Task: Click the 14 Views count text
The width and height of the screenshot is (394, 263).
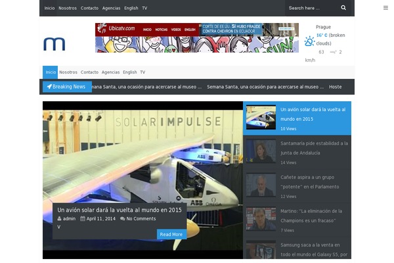Action: pos(288,162)
